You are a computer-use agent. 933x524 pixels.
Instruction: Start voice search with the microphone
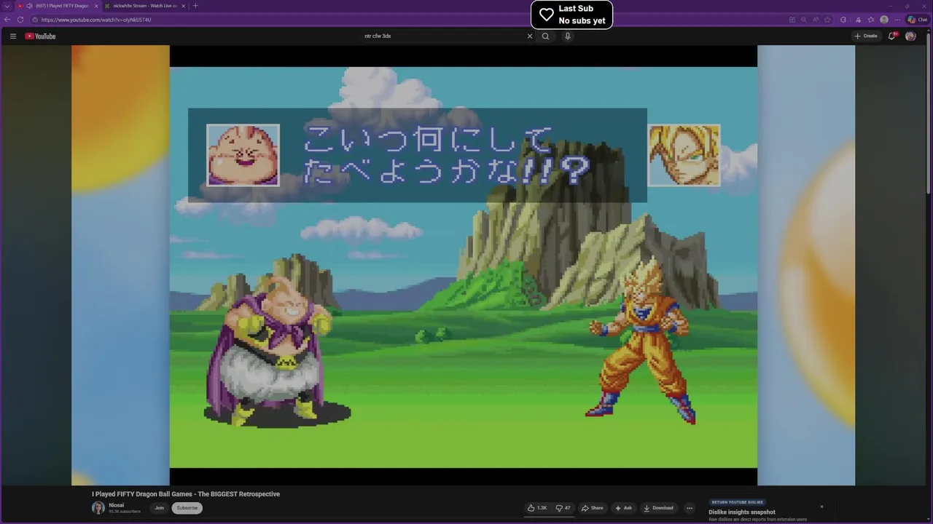pyautogui.click(x=568, y=36)
